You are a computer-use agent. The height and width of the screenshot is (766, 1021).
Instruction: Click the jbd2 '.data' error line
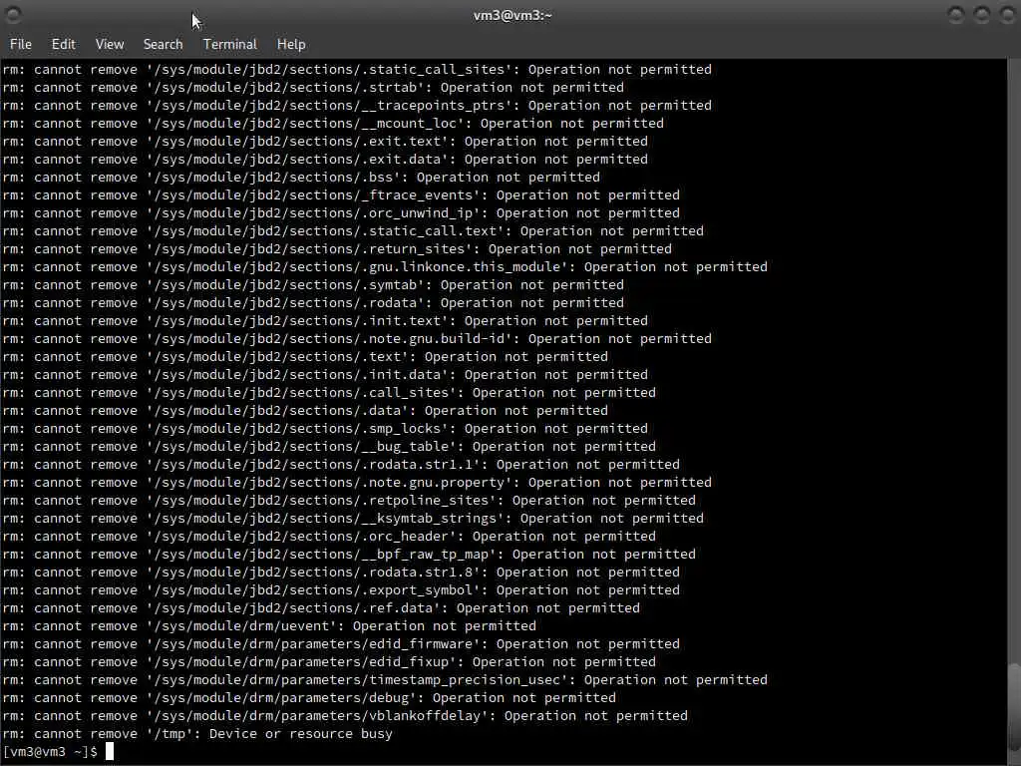click(305, 410)
